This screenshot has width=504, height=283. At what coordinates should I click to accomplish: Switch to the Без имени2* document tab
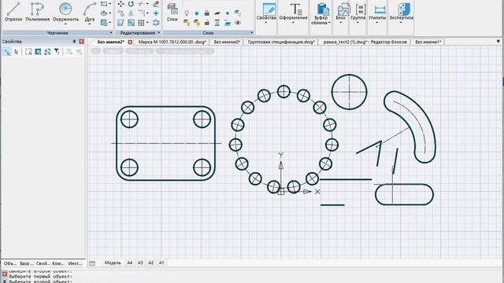pyautogui.click(x=111, y=42)
